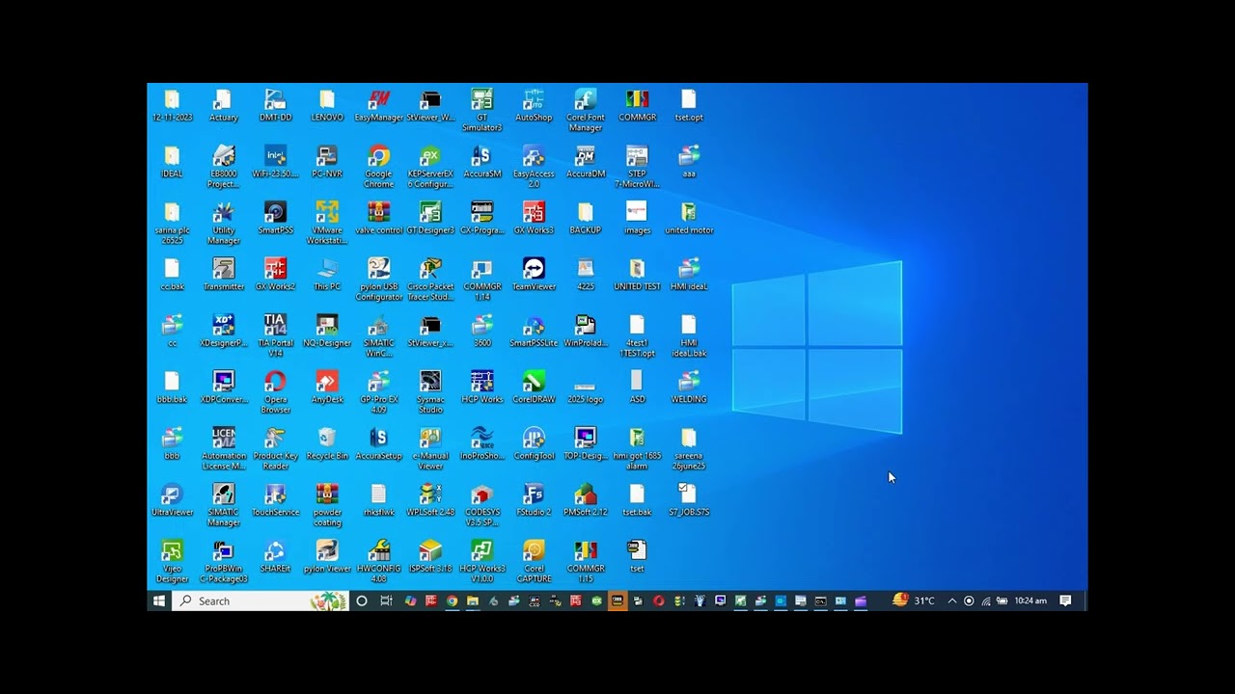Screen dimensions: 1235x694
Task: Select the GX Works3 desktop icon
Action: pos(534,218)
